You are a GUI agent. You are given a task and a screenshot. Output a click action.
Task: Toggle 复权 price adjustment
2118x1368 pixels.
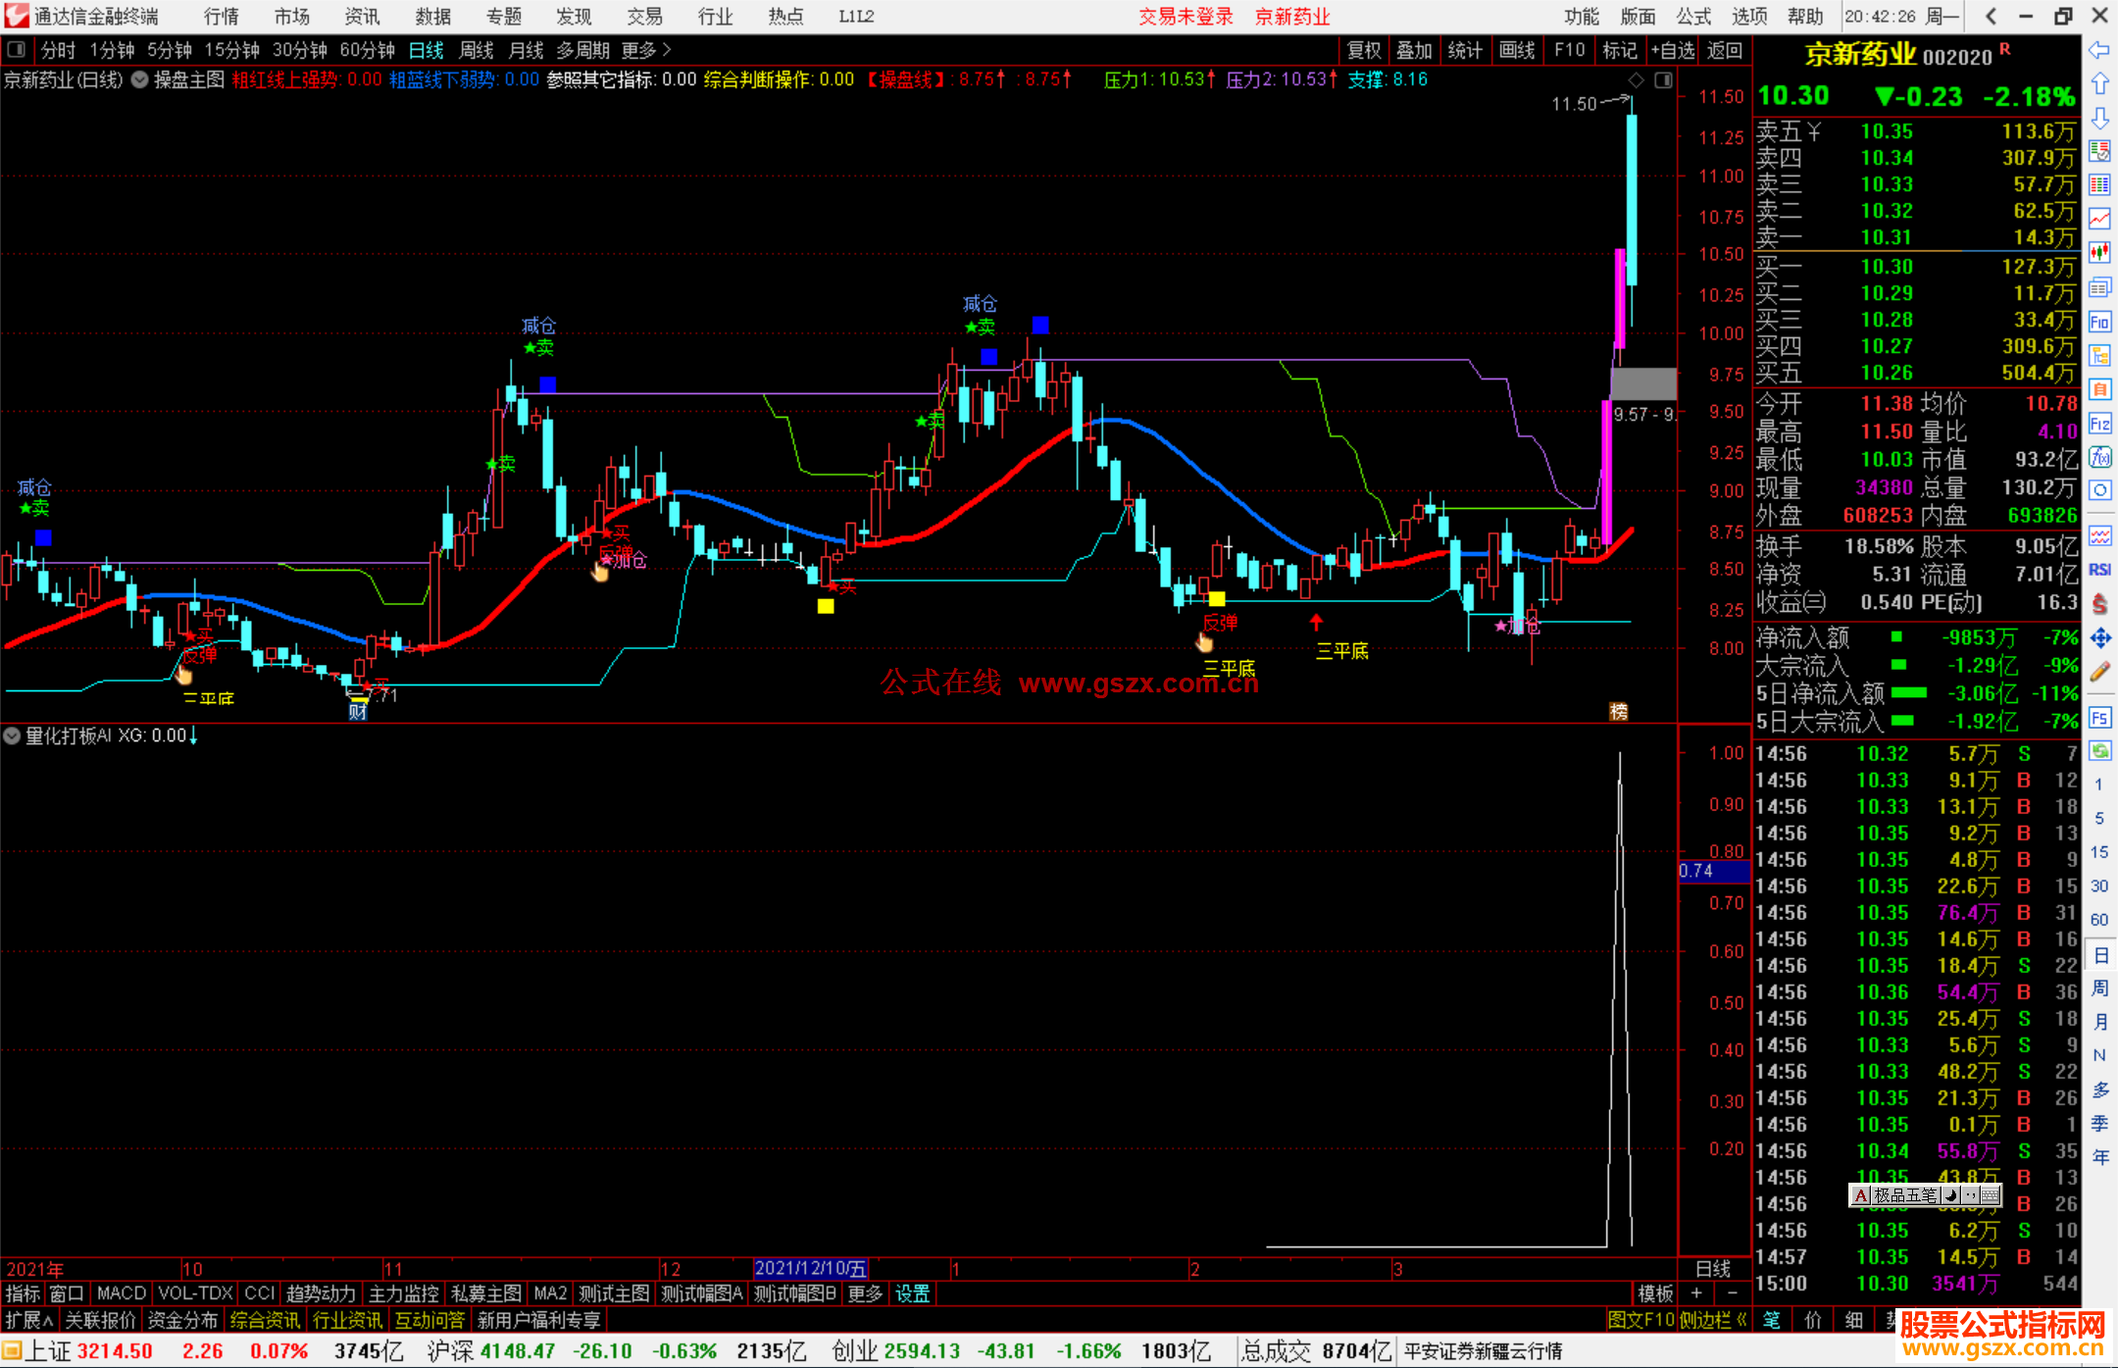[1364, 50]
